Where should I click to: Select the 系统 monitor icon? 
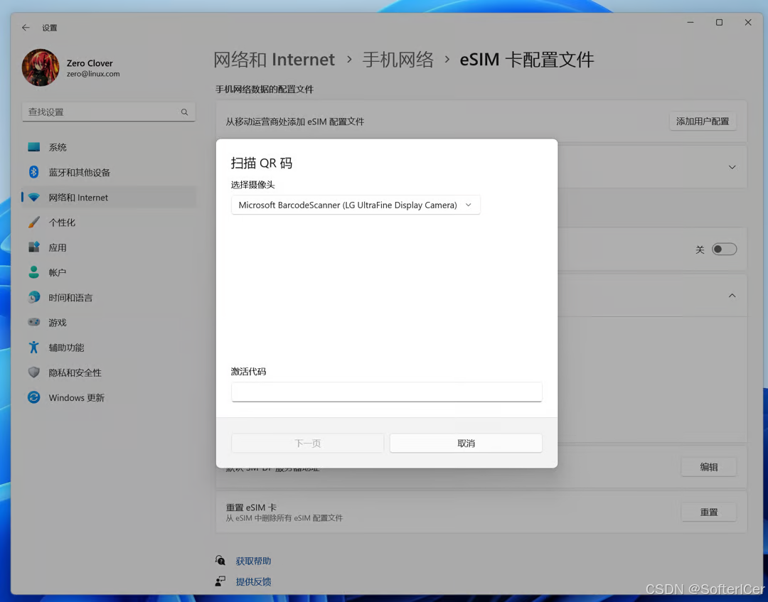34,147
